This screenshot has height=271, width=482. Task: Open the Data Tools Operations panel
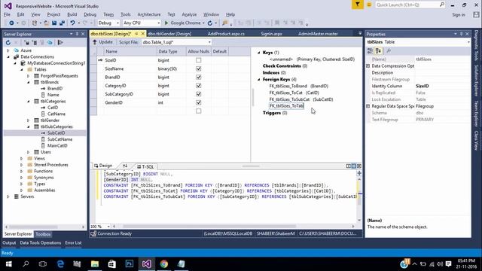[x=40, y=242]
